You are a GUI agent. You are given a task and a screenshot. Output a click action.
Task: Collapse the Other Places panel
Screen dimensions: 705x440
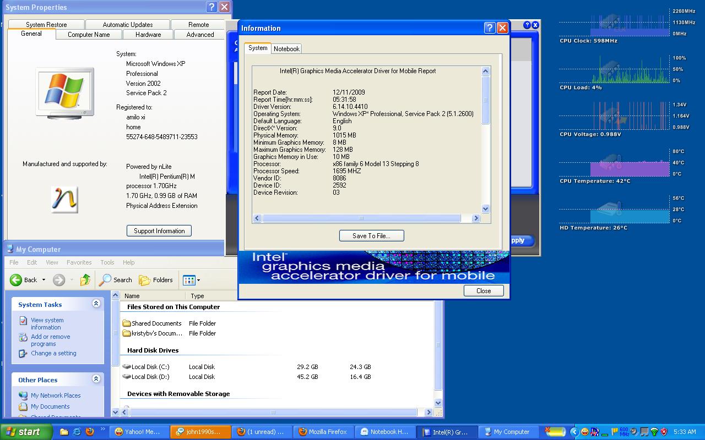pos(96,379)
